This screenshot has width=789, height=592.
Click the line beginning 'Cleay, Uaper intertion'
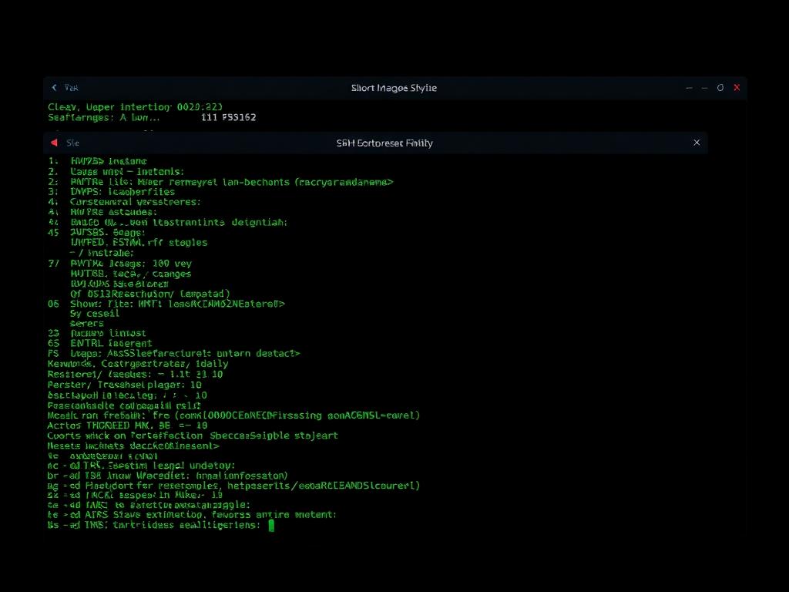(x=135, y=106)
